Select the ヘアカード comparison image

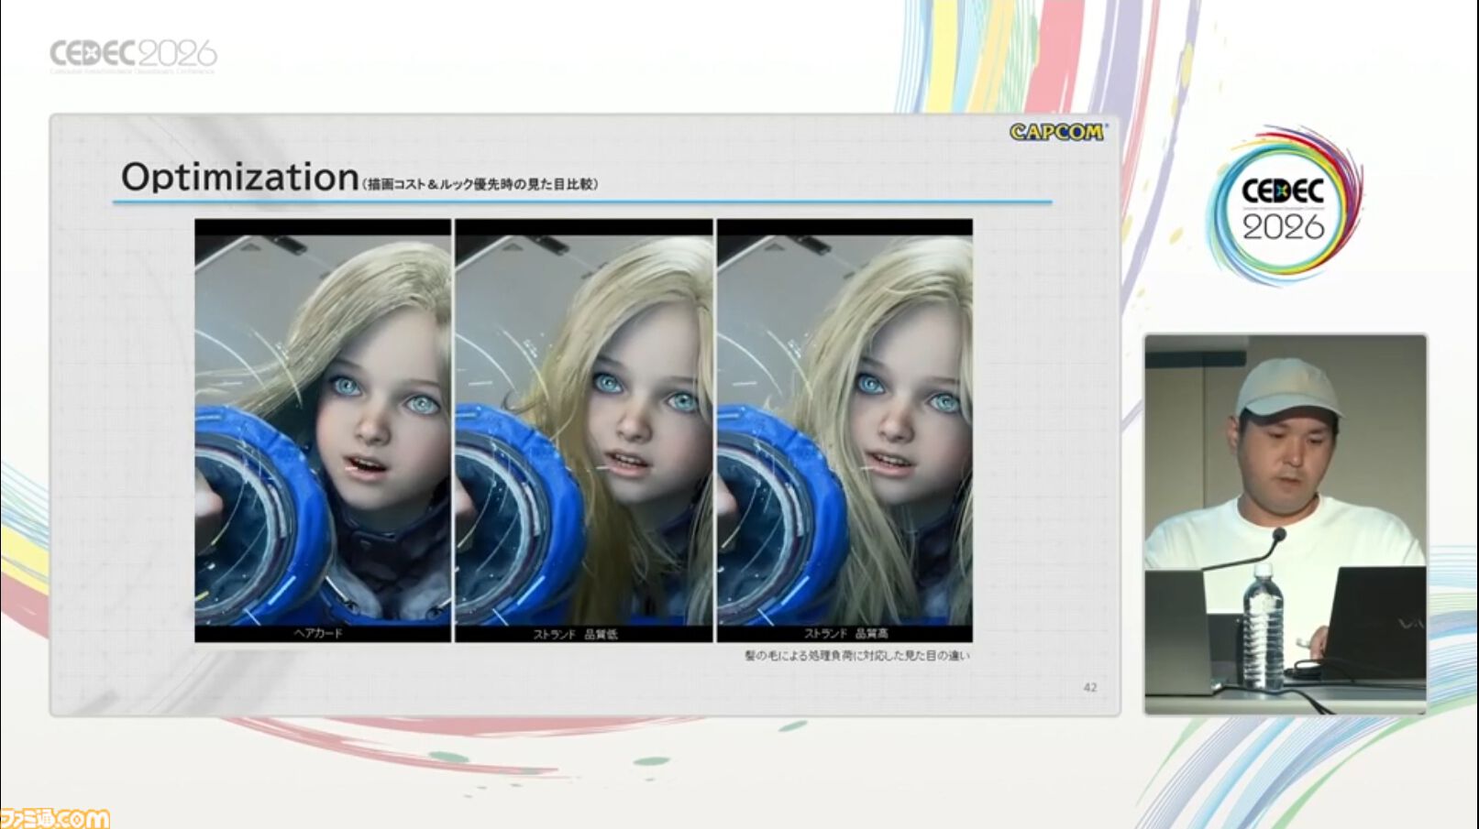tap(323, 431)
